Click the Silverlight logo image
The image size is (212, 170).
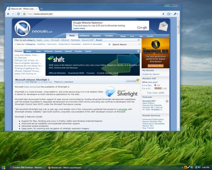[121, 91]
